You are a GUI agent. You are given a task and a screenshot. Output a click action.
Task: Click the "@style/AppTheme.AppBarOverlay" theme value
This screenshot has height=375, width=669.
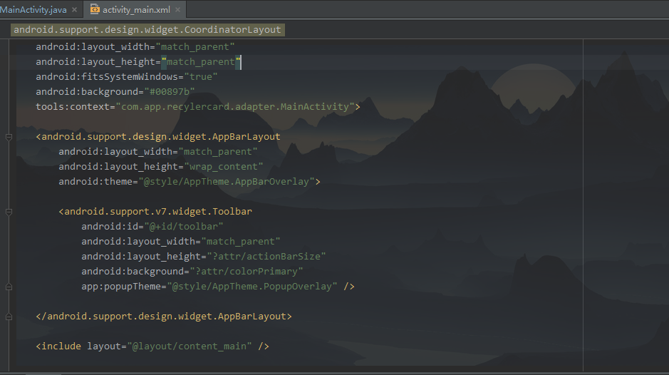[226, 182]
